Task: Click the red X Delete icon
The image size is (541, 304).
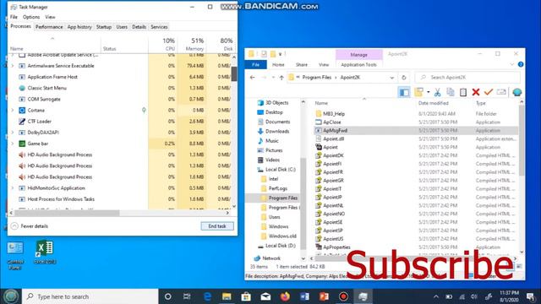Action: click(x=476, y=92)
